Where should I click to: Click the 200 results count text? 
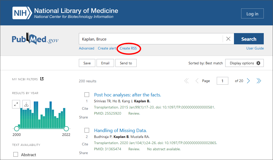pos(88,81)
